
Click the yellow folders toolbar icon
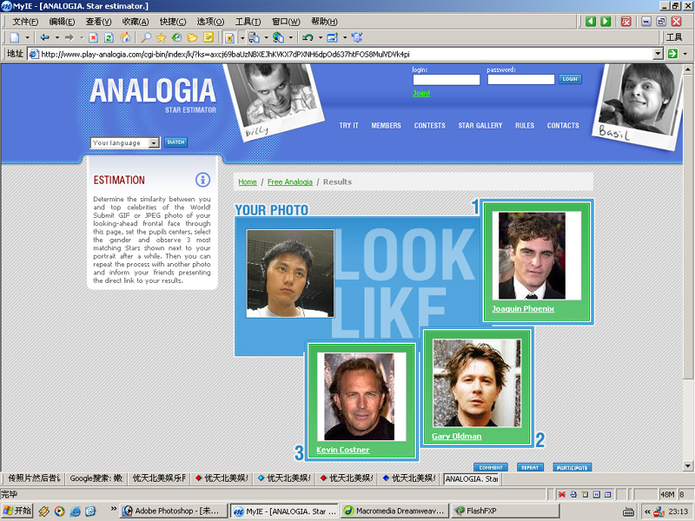(x=192, y=37)
